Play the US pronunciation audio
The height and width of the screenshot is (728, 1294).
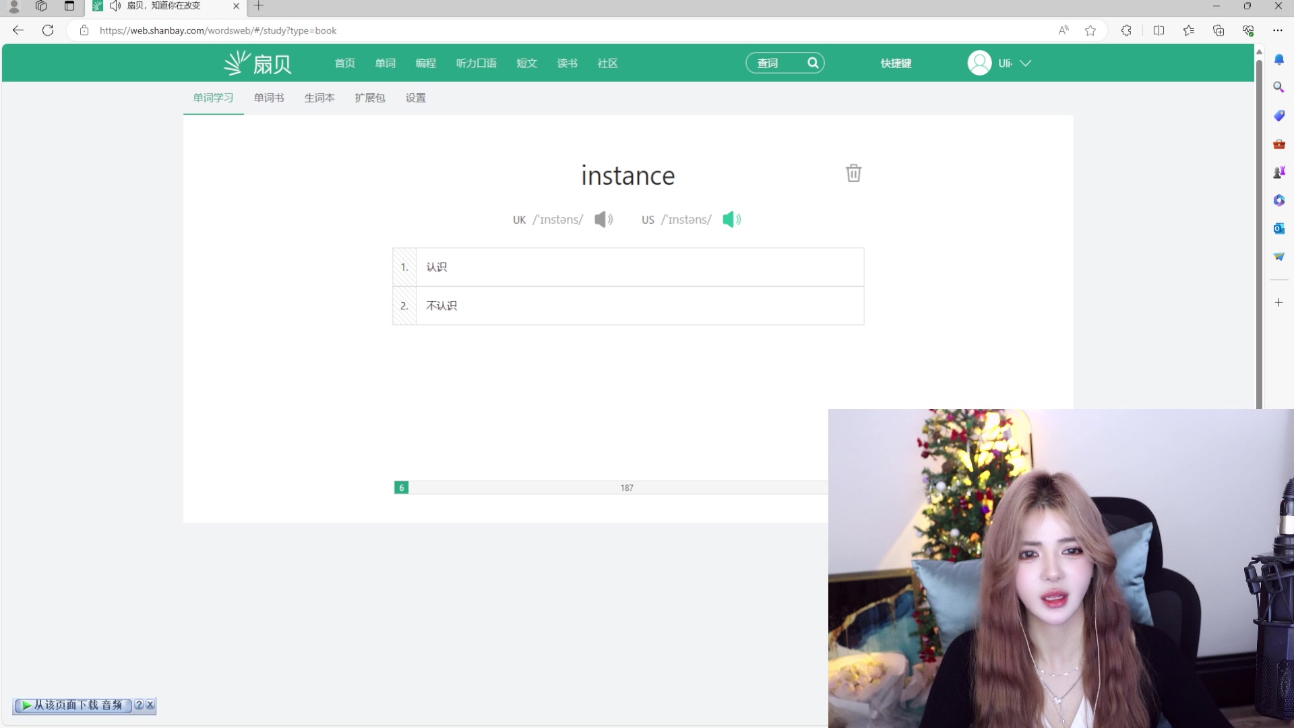[731, 219]
